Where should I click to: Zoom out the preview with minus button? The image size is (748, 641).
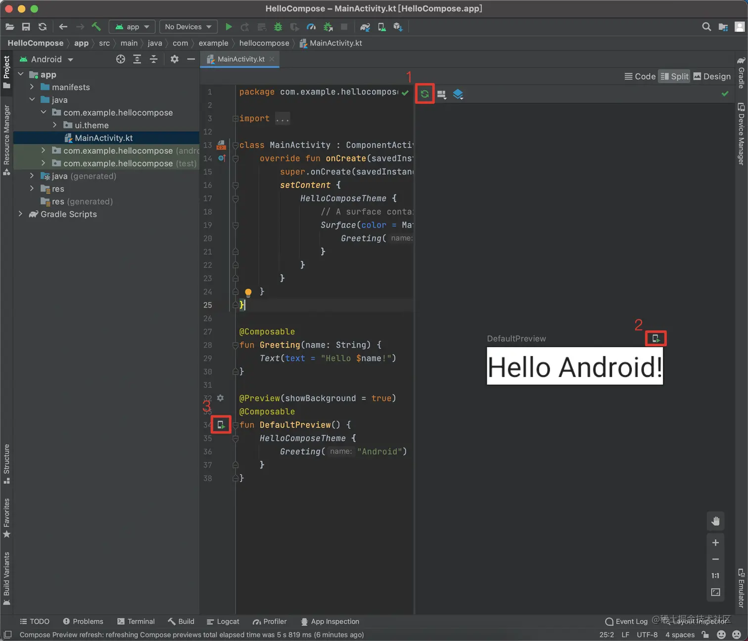tap(715, 559)
